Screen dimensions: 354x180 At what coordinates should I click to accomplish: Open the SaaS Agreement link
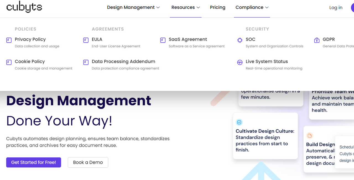[188, 39]
